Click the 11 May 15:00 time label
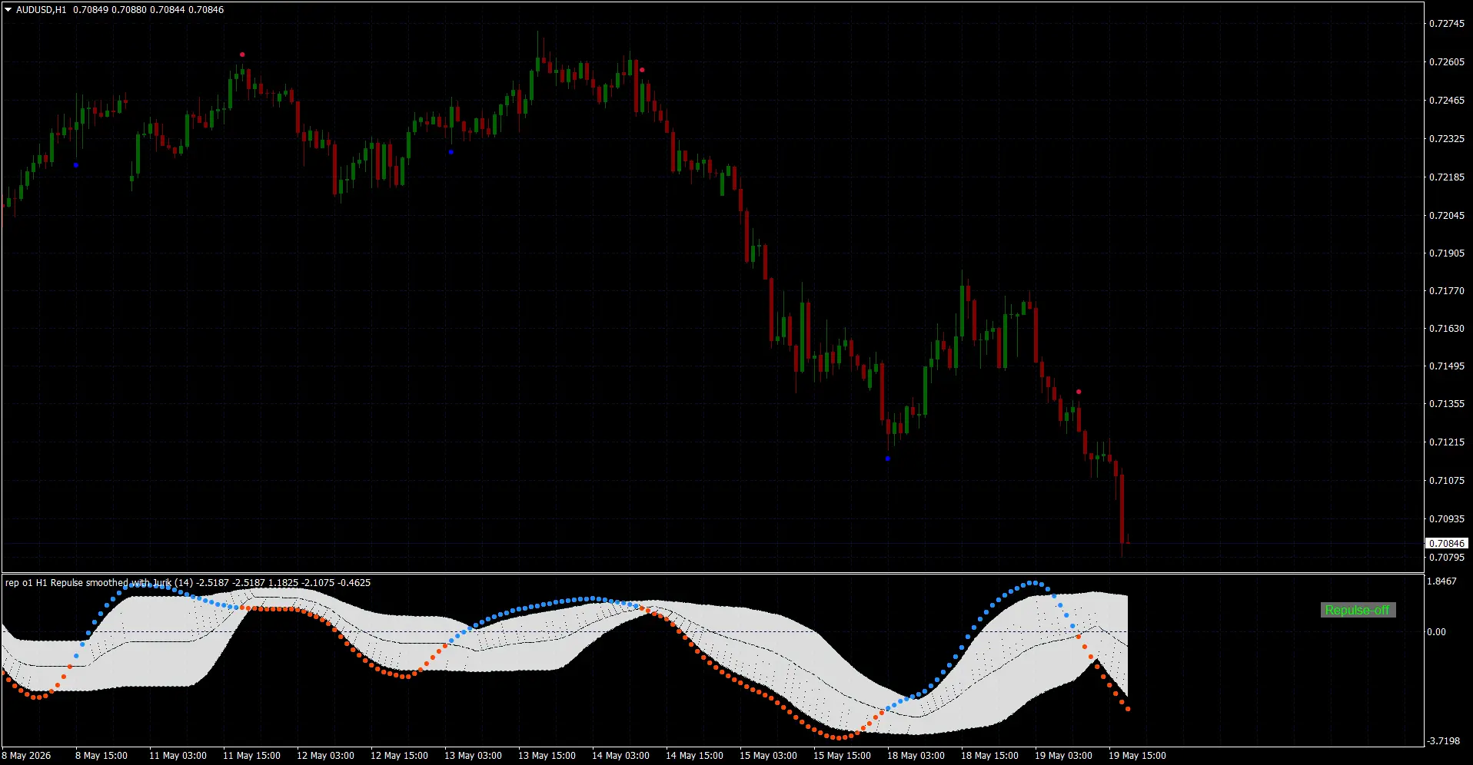The image size is (1473, 765). pos(251,756)
